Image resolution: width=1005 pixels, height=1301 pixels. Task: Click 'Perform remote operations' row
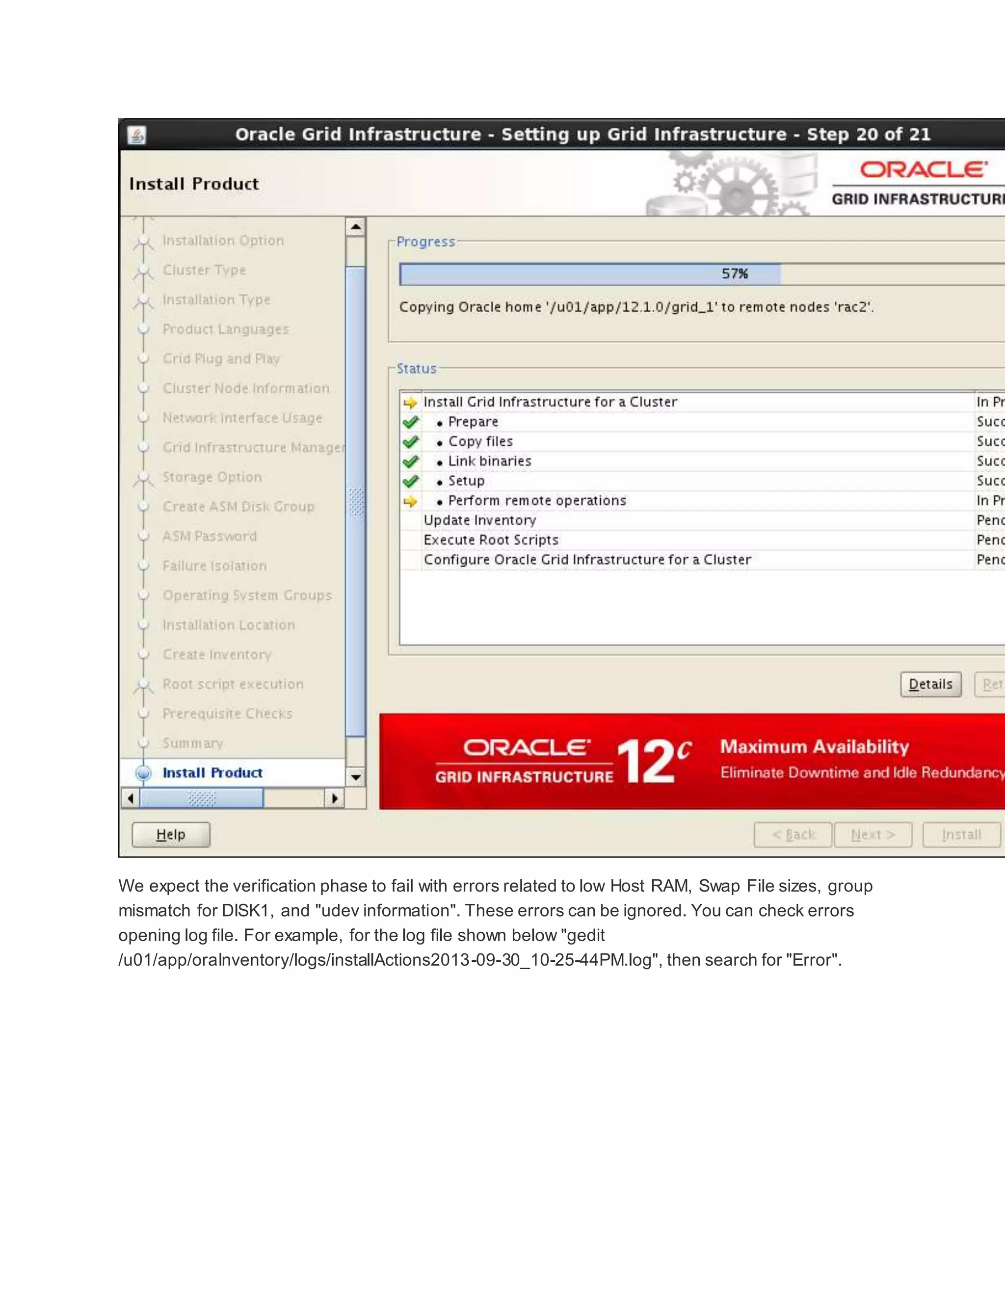click(x=703, y=500)
